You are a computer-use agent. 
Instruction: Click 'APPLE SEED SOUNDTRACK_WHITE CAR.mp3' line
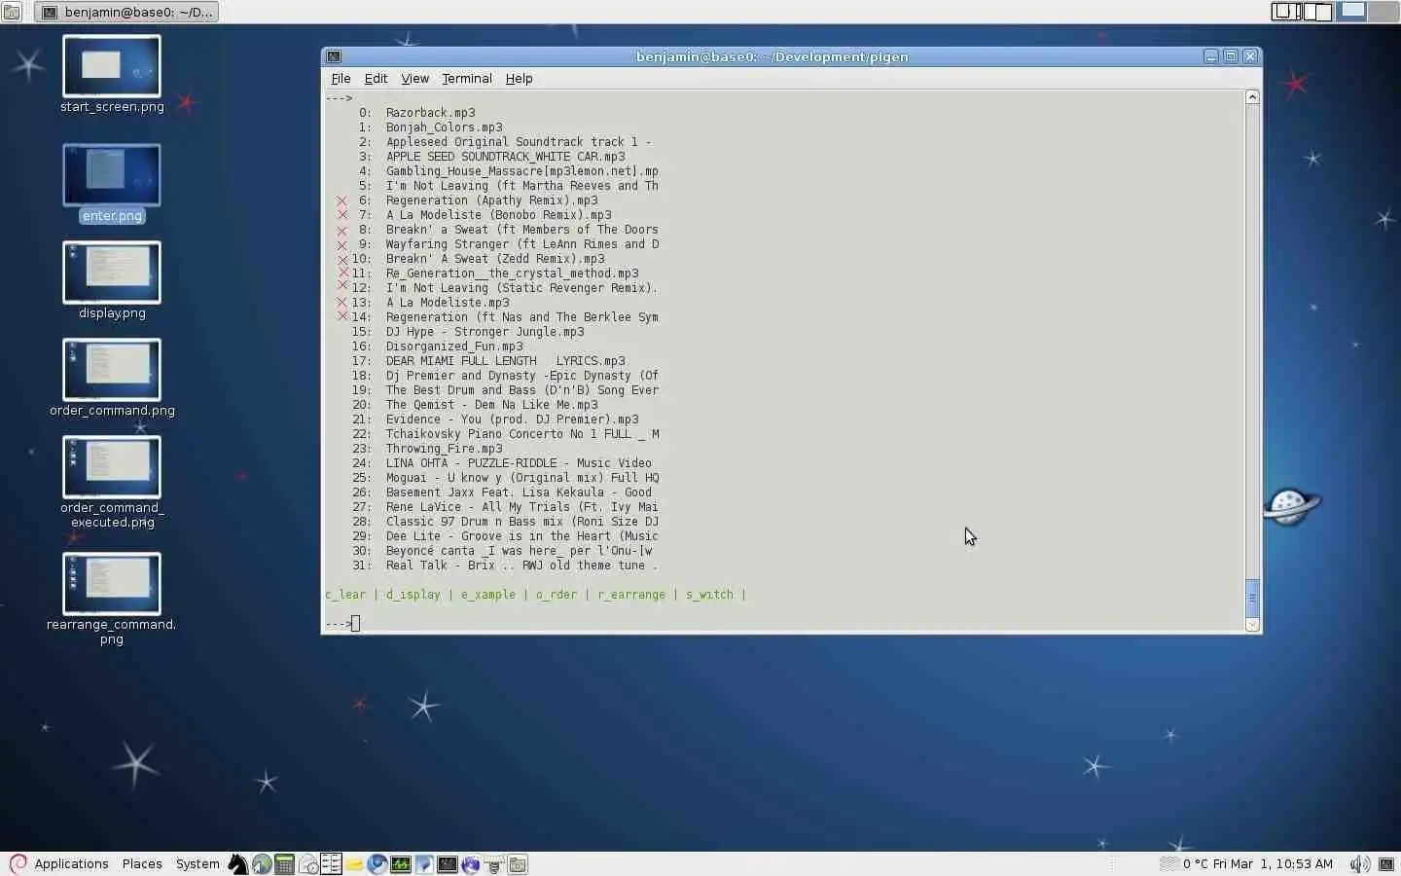pos(505,157)
